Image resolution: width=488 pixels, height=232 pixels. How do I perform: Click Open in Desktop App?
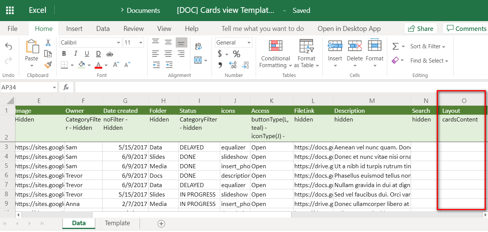click(349, 29)
